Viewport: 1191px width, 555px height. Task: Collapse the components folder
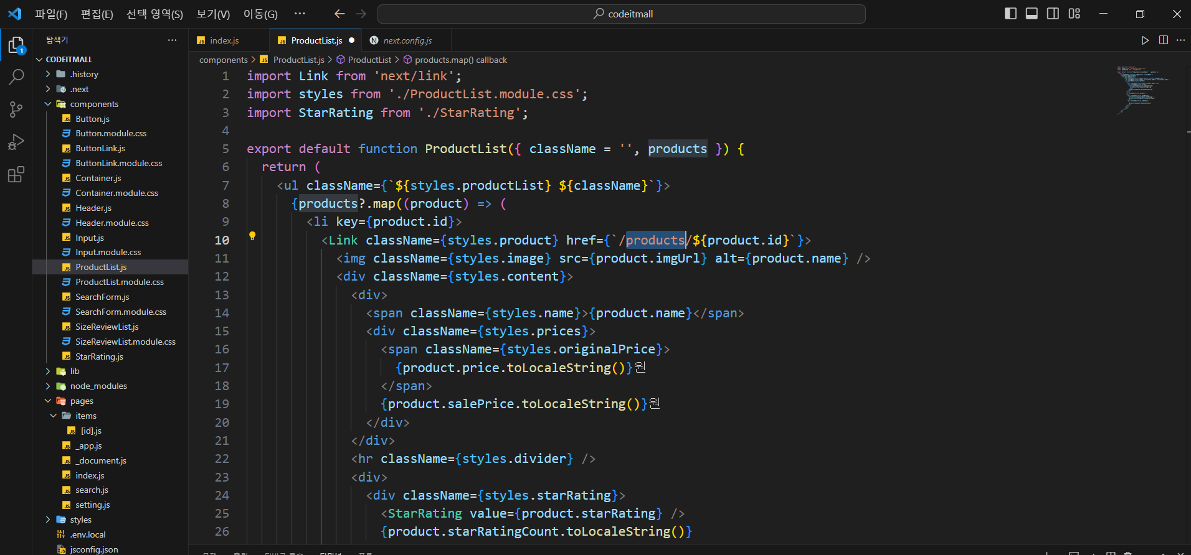(x=110, y=104)
